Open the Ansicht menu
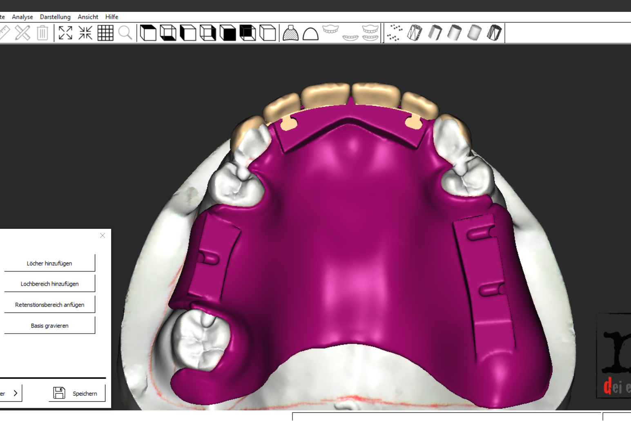This screenshot has height=421, width=631. [x=88, y=17]
